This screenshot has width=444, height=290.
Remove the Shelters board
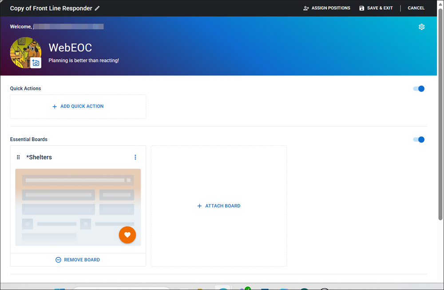click(78, 260)
